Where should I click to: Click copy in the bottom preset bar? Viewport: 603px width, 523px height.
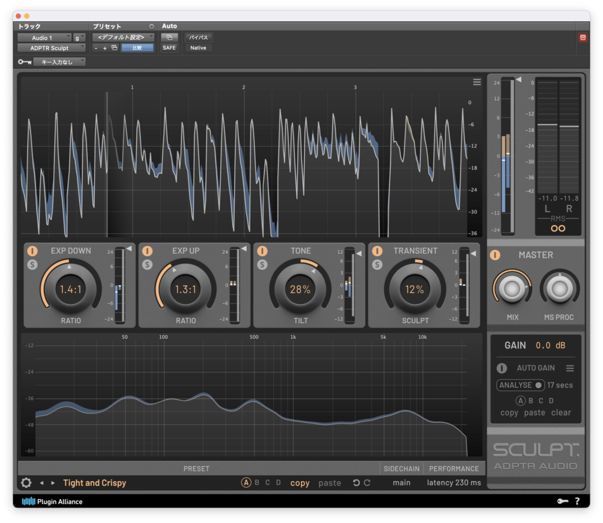click(300, 483)
